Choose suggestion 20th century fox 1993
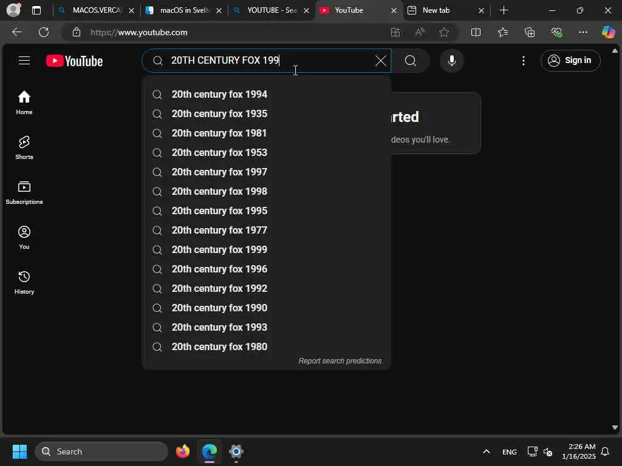 coord(267,327)
